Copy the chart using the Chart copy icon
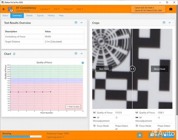 pos(14,54)
